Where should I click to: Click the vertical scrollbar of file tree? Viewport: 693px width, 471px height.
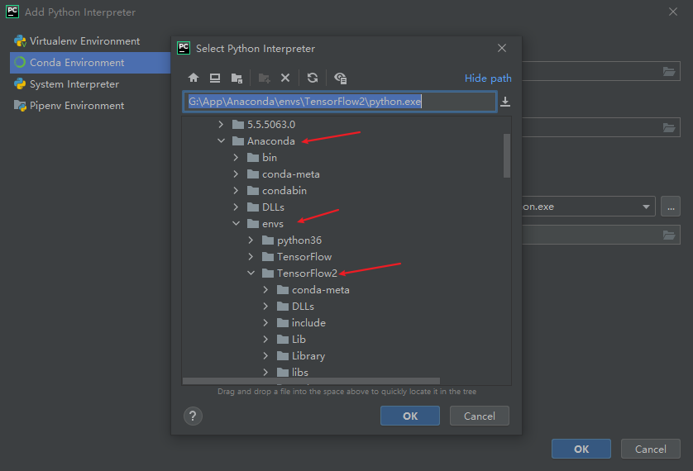(507, 155)
